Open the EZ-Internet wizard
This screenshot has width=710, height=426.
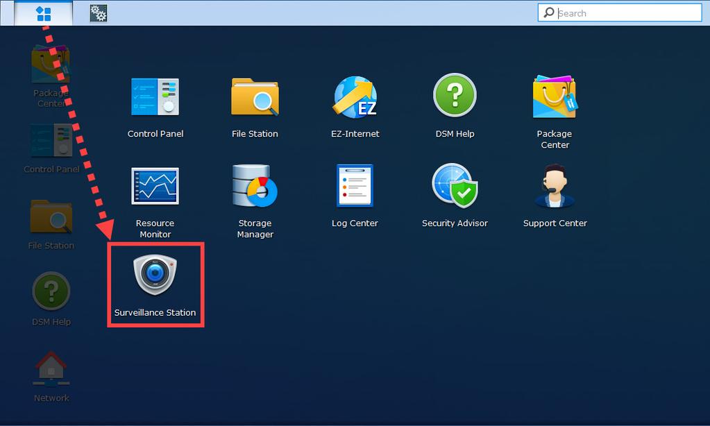pos(355,107)
